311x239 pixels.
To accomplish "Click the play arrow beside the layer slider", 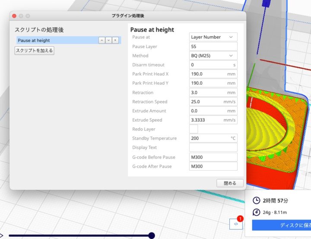I will click(x=1, y=236).
